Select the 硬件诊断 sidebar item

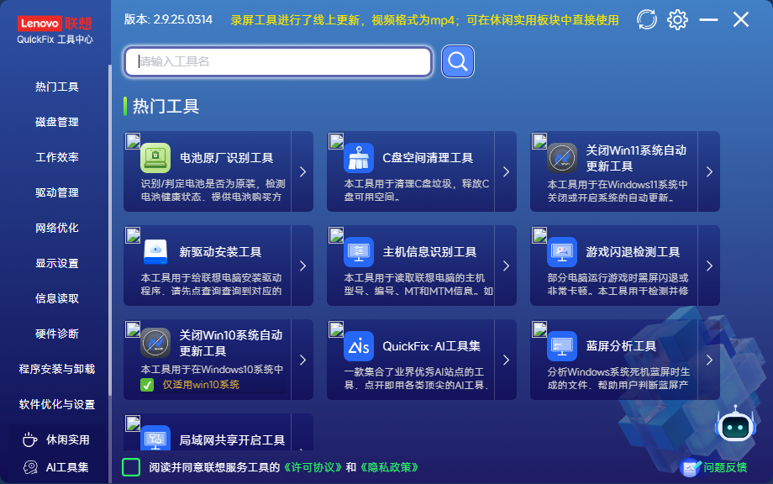pyautogui.click(x=56, y=334)
